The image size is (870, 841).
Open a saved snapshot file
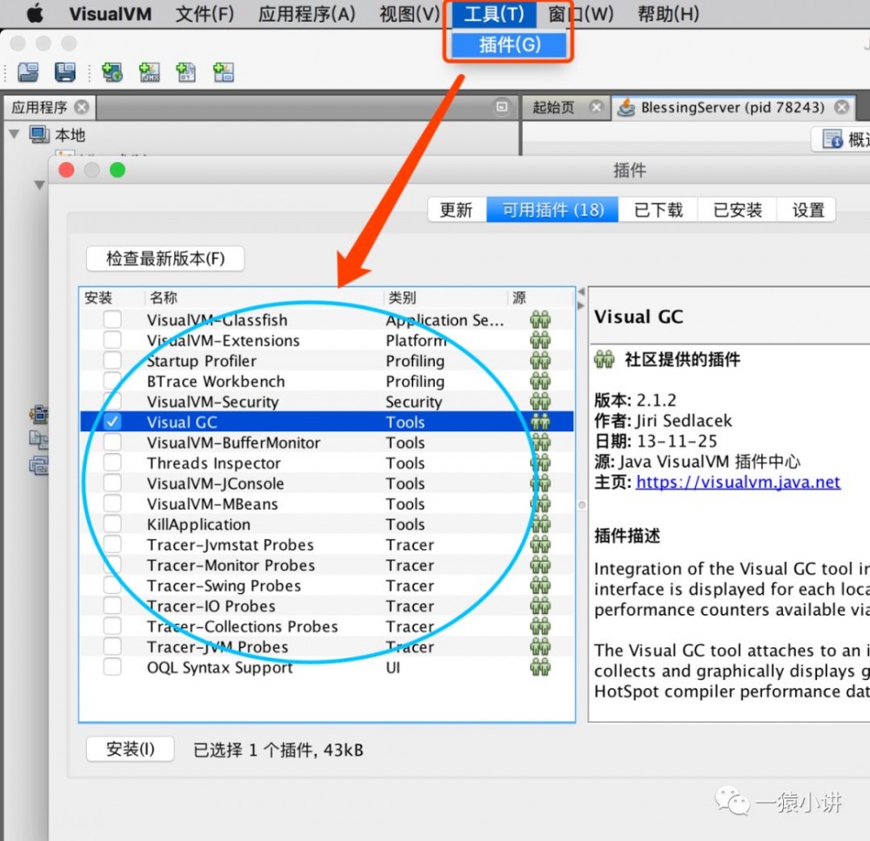pos(26,72)
